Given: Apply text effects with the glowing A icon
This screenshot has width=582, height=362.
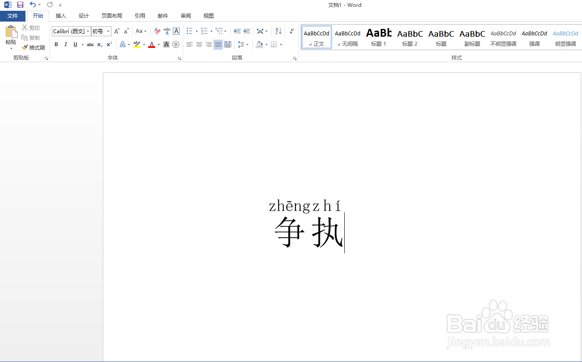Looking at the screenshot, I should [x=123, y=44].
